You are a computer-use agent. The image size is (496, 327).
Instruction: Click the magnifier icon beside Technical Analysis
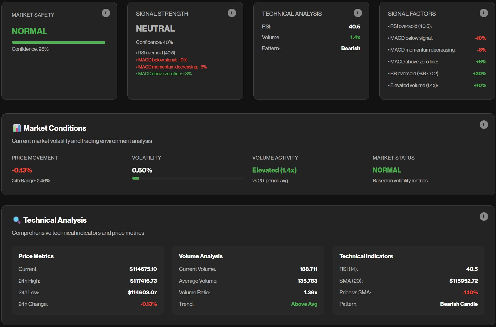pos(16,220)
